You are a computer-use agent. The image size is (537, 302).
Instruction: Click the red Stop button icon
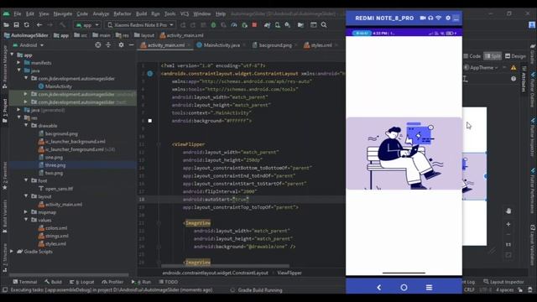[254, 25]
